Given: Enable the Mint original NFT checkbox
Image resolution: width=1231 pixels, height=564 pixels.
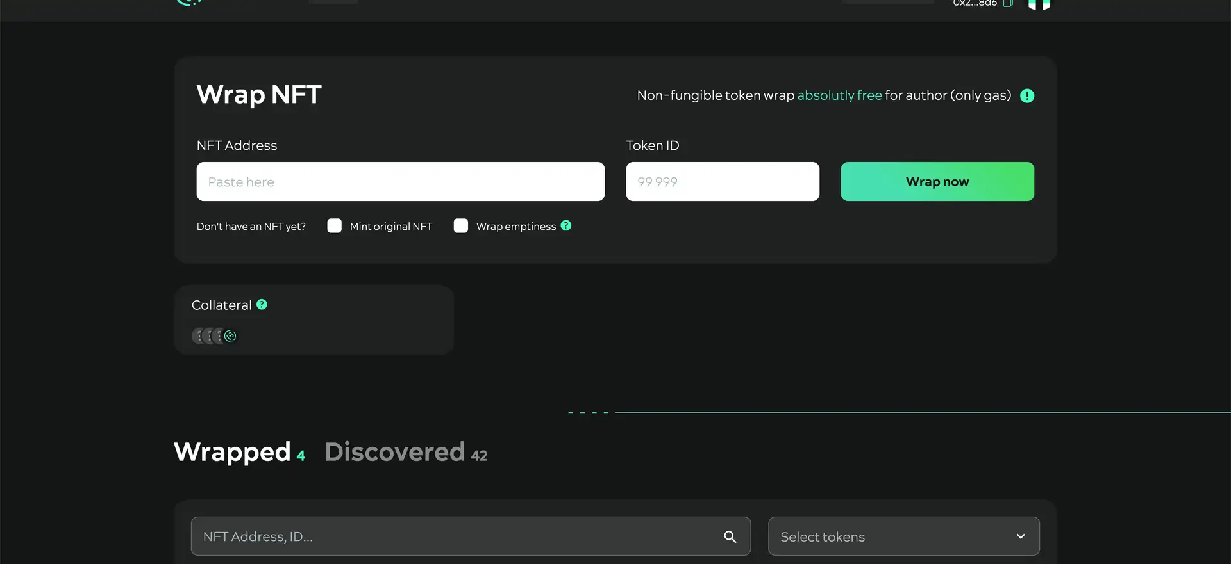Looking at the screenshot, I should 334,226.
